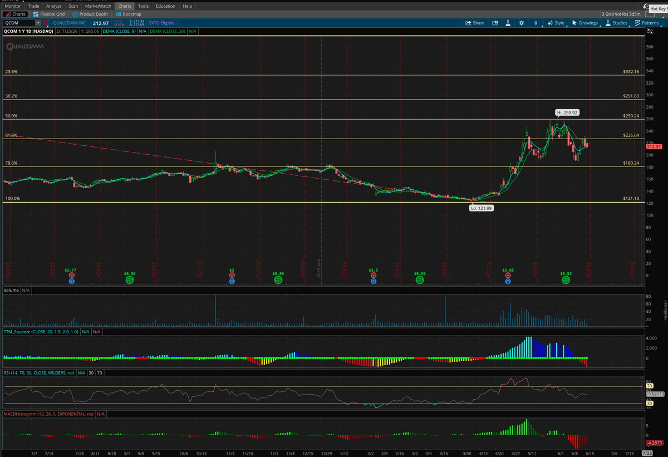
Task: Click the $0.92 dividend icon
Action: tap(566, 280)
